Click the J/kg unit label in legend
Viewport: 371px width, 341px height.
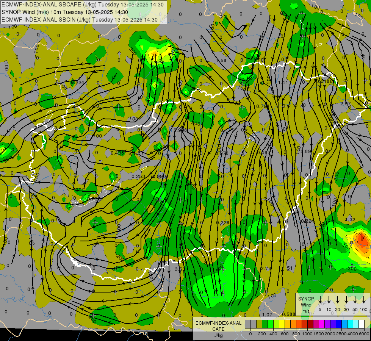pos(218,335)
